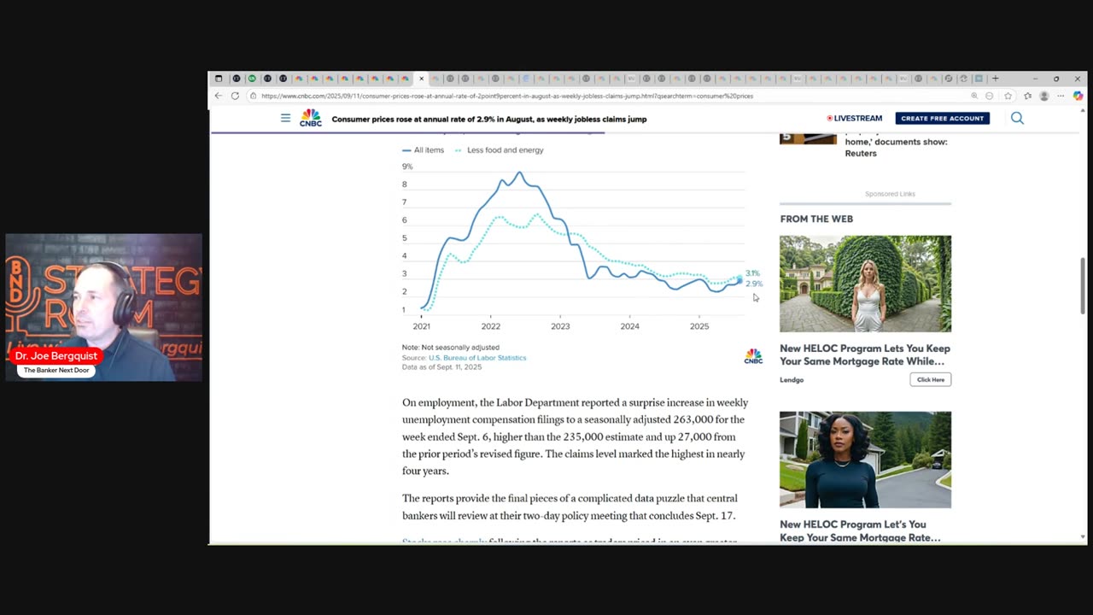Viewport: 1093px width, 615px height.
Task: Open browser profile avatar icon
Action: point(1043,96)
